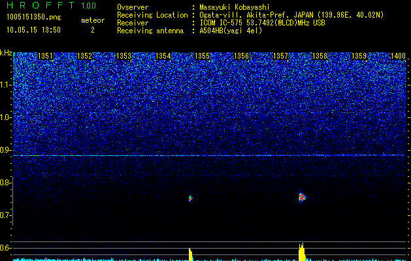Screen dimensions: 411x261
Task: Click the yellow power spike below 1355
Action: 191,254
